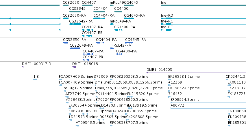Select EST AT23749.5prime

click(80, 94)
